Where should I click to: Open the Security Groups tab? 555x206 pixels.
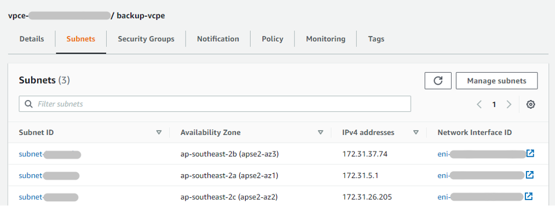click(146, 39)
